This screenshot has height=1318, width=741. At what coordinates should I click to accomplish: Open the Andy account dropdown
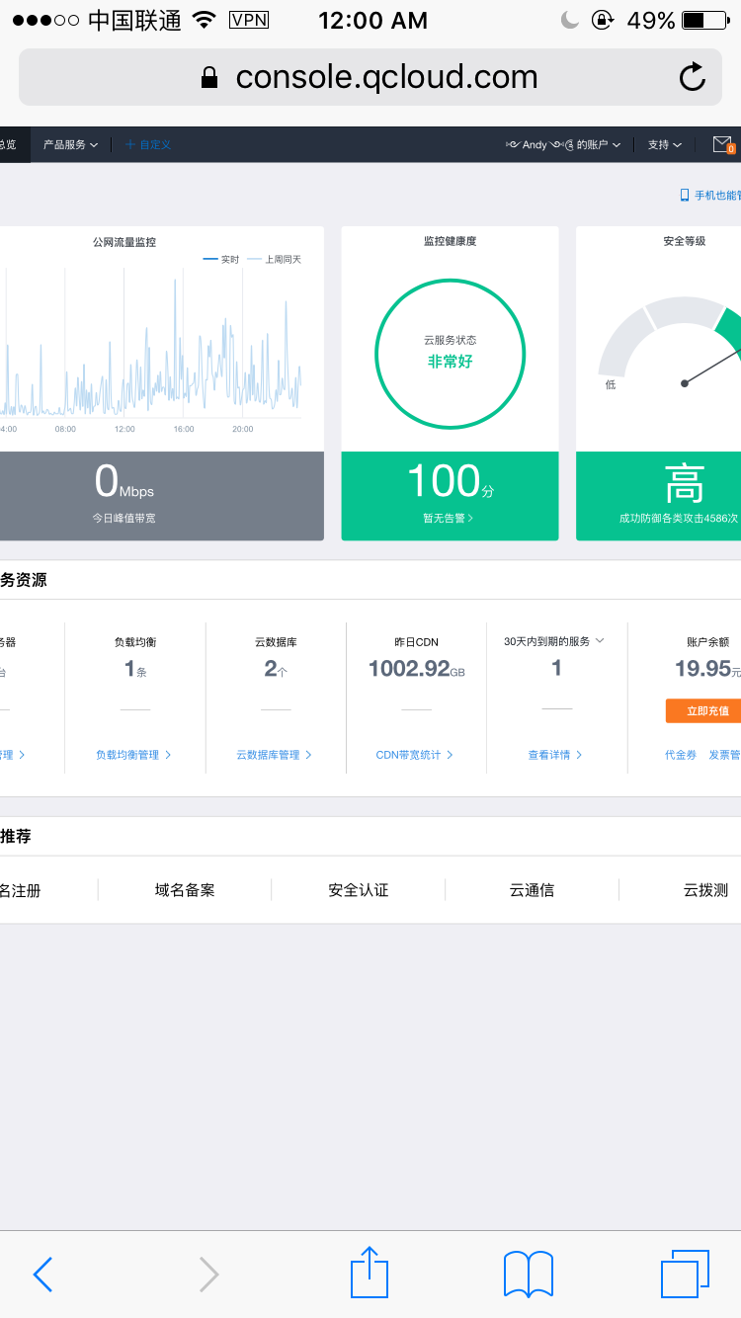click(x=563, y=145)
